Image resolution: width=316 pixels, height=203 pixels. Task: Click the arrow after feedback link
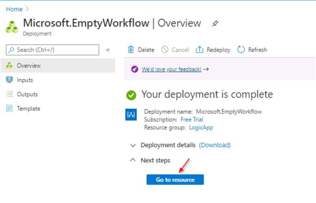coord(206,69)
